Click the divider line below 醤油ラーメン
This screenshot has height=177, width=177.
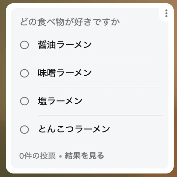point(100,59)
